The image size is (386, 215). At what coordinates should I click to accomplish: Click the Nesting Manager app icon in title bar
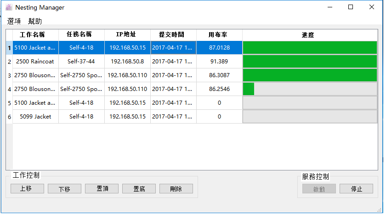coord(8,7)
